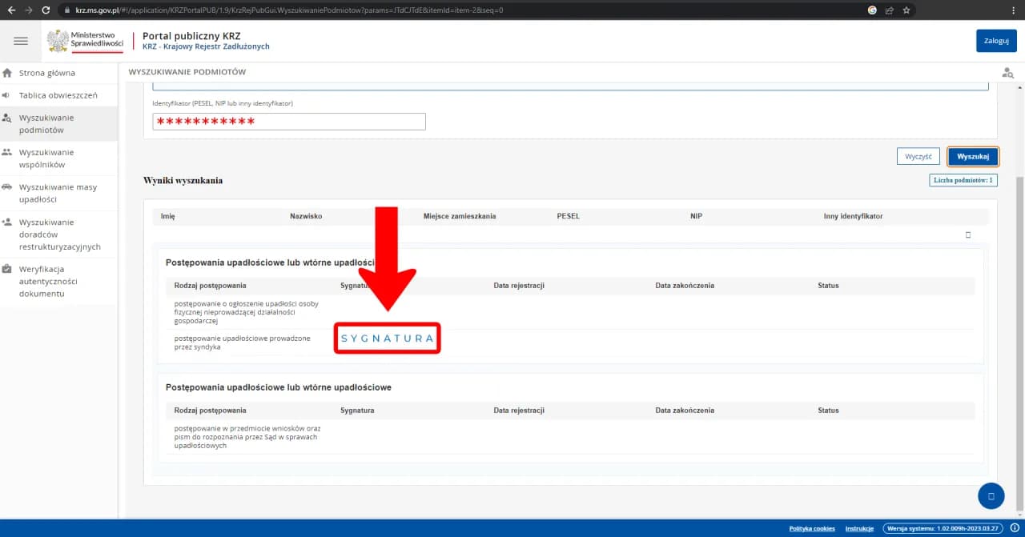Go to Strona główna in the sidebar
This screenshot has width=1025, height=537.
click(x=47, y=73)
